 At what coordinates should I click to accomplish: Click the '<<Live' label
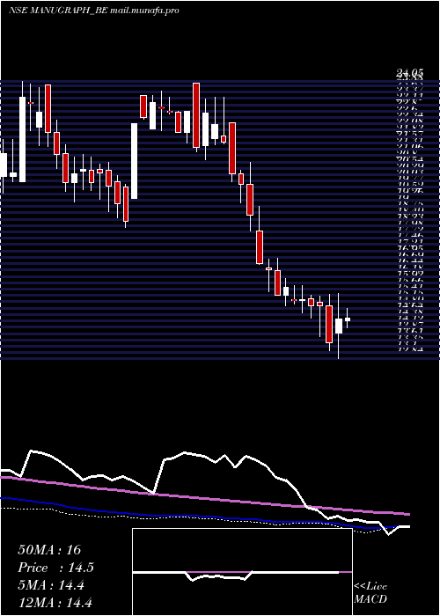point(370,587)
